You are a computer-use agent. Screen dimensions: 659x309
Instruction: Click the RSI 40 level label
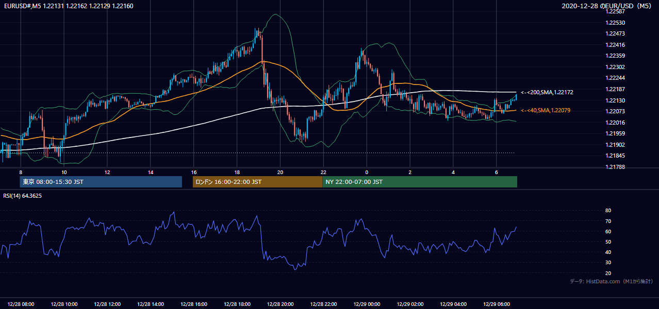click(608, 252)
